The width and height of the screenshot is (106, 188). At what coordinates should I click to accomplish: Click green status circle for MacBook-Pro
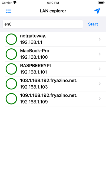11,54
